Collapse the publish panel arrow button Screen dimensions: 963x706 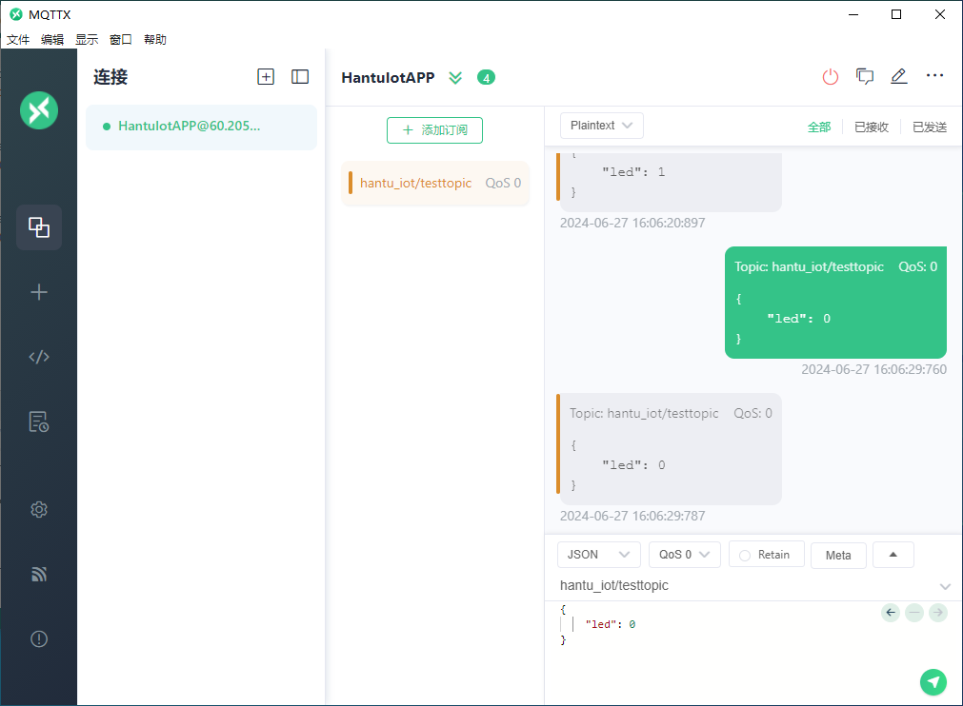tap(893, 555)
